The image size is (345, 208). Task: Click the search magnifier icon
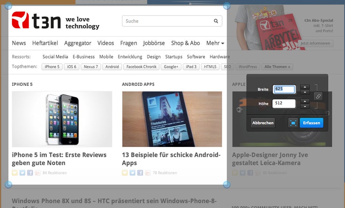[216, 21]
